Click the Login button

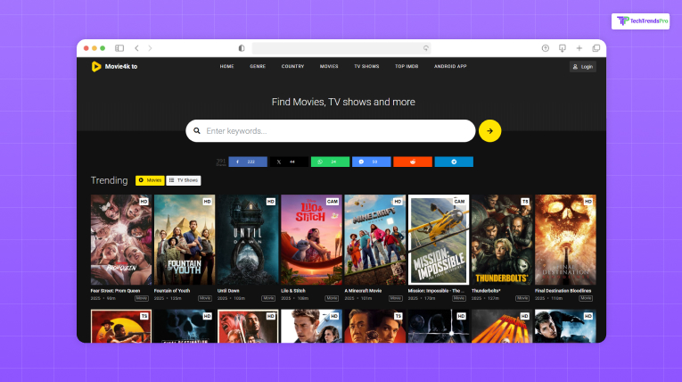(583, 67)
